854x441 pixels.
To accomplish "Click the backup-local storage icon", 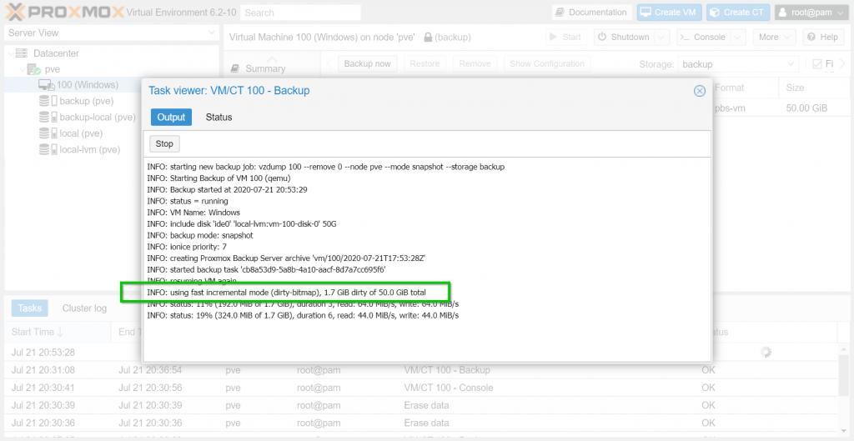I will tap(48, 117).
